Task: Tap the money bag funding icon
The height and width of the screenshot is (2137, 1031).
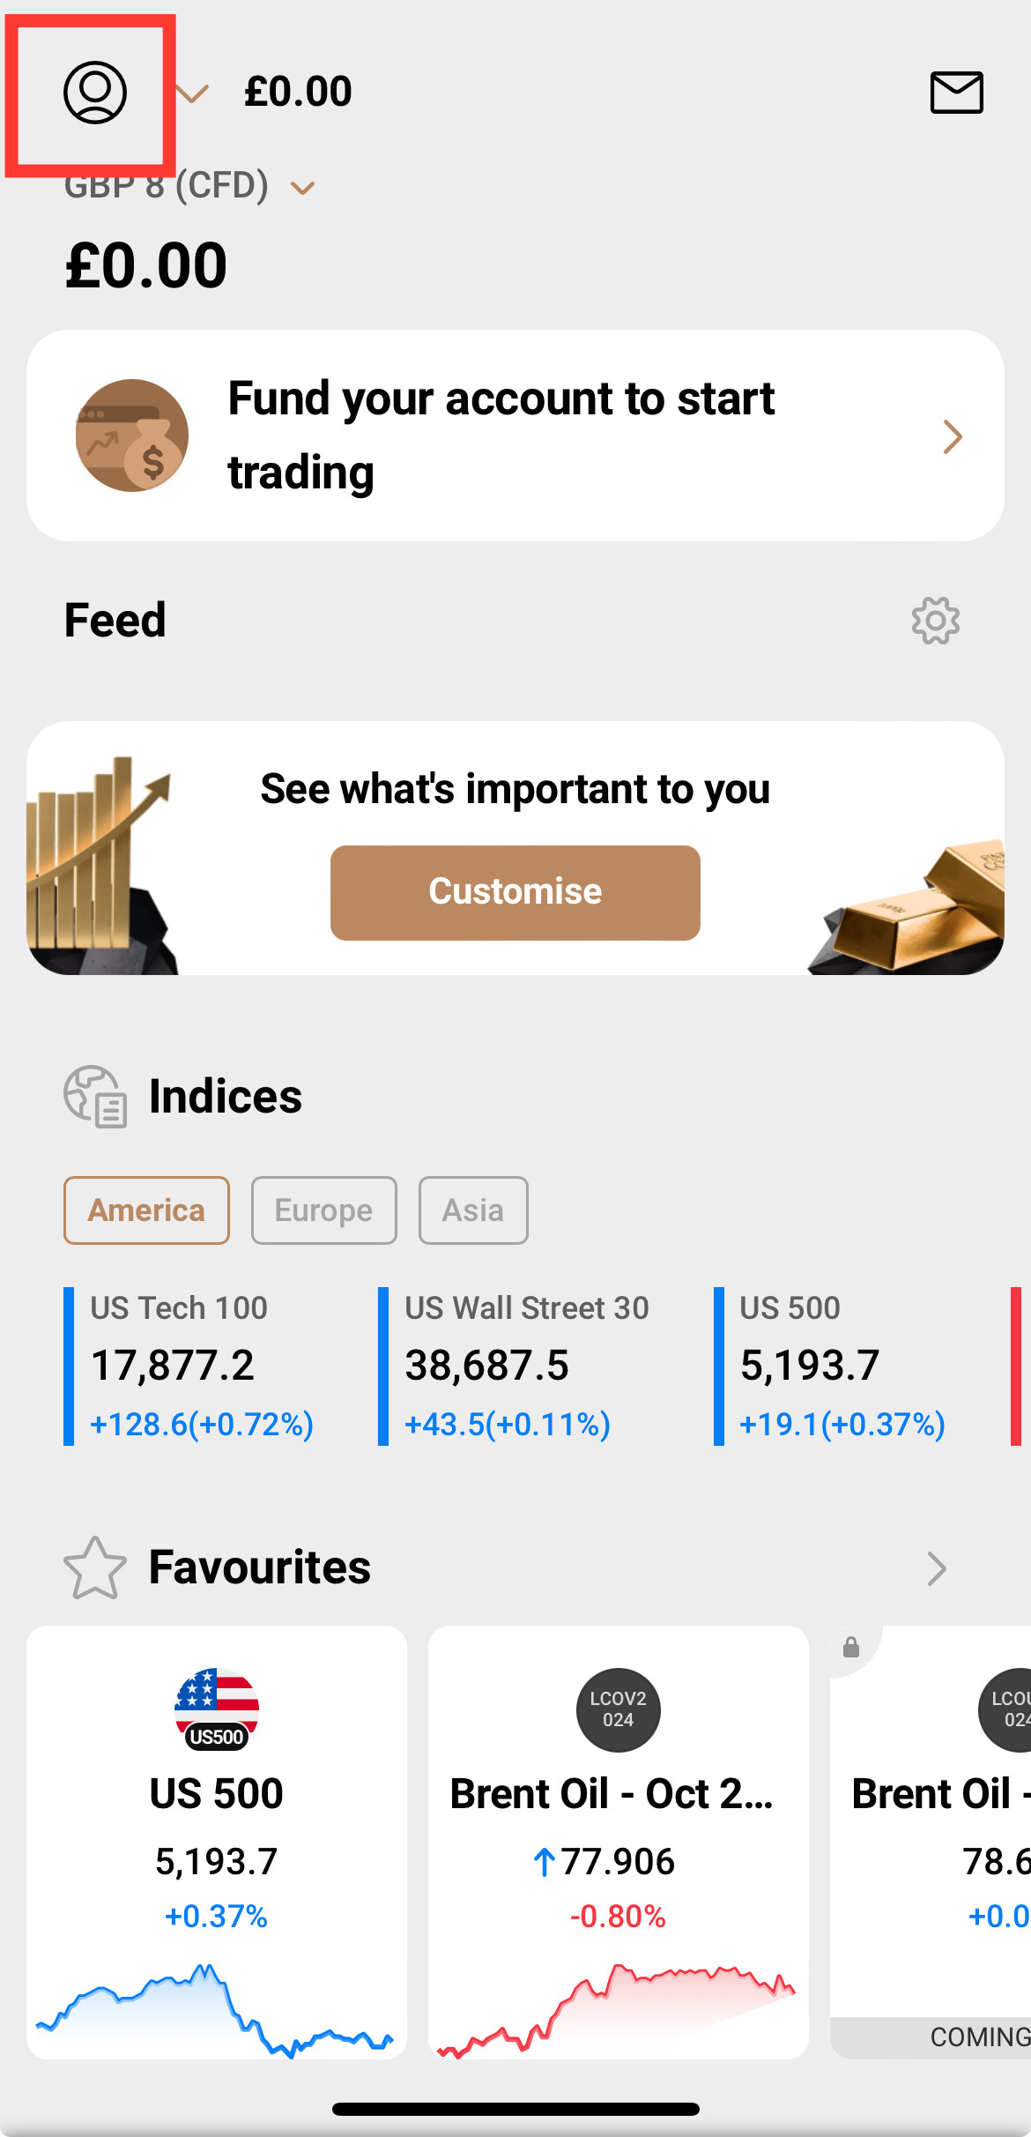Action: (x=132, y=436)
